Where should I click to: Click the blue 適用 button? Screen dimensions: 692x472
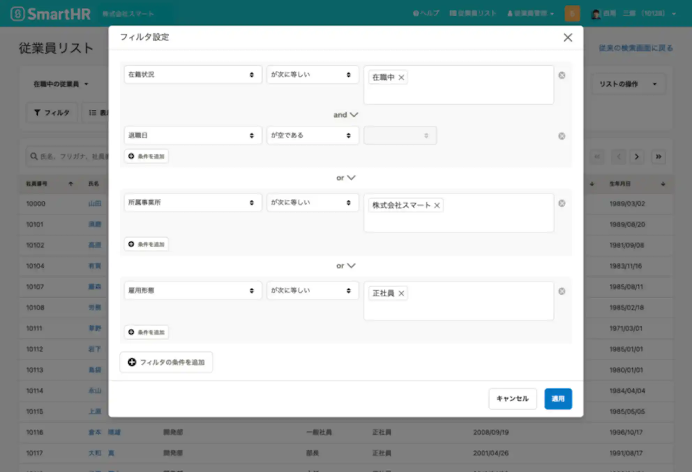pos(558,399)
